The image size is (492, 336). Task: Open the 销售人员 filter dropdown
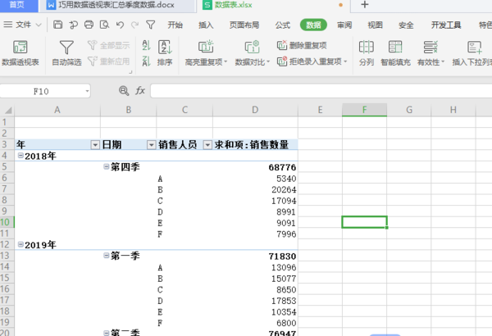(x=206, y=145)
